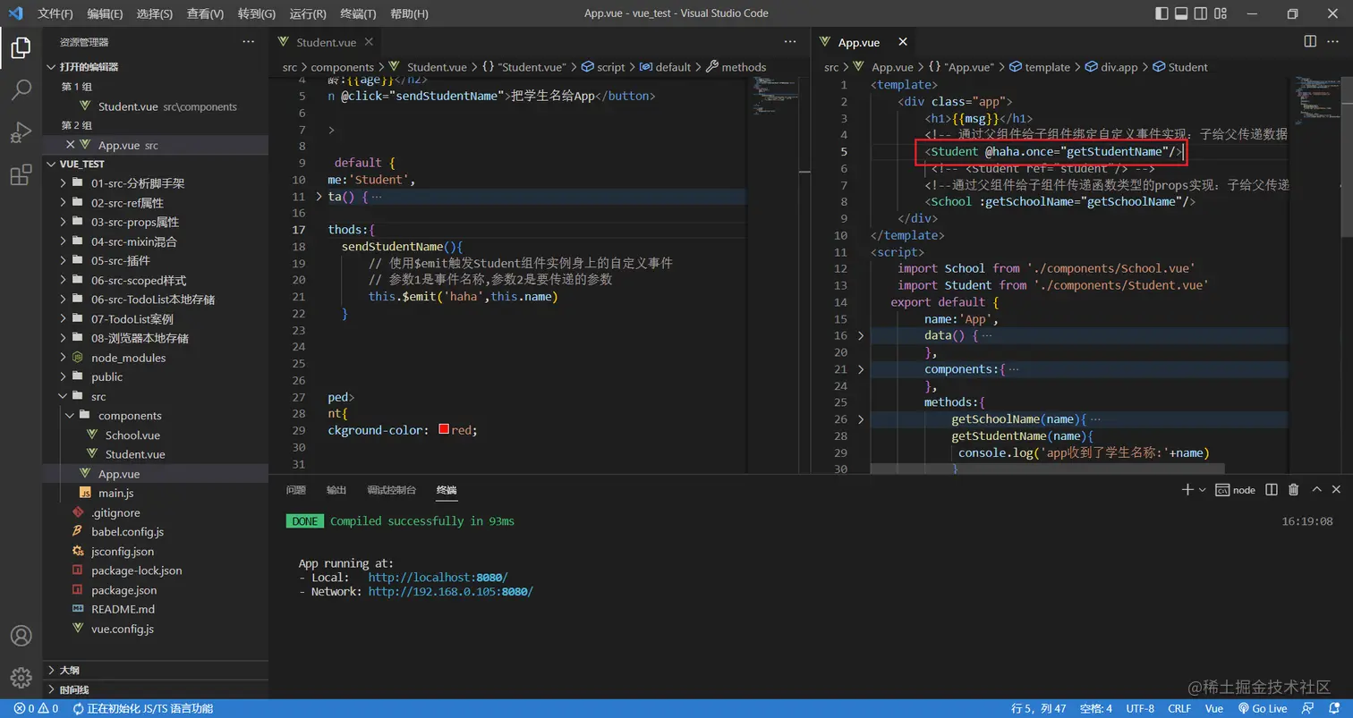Click the red color swatch in CSS

444,430
